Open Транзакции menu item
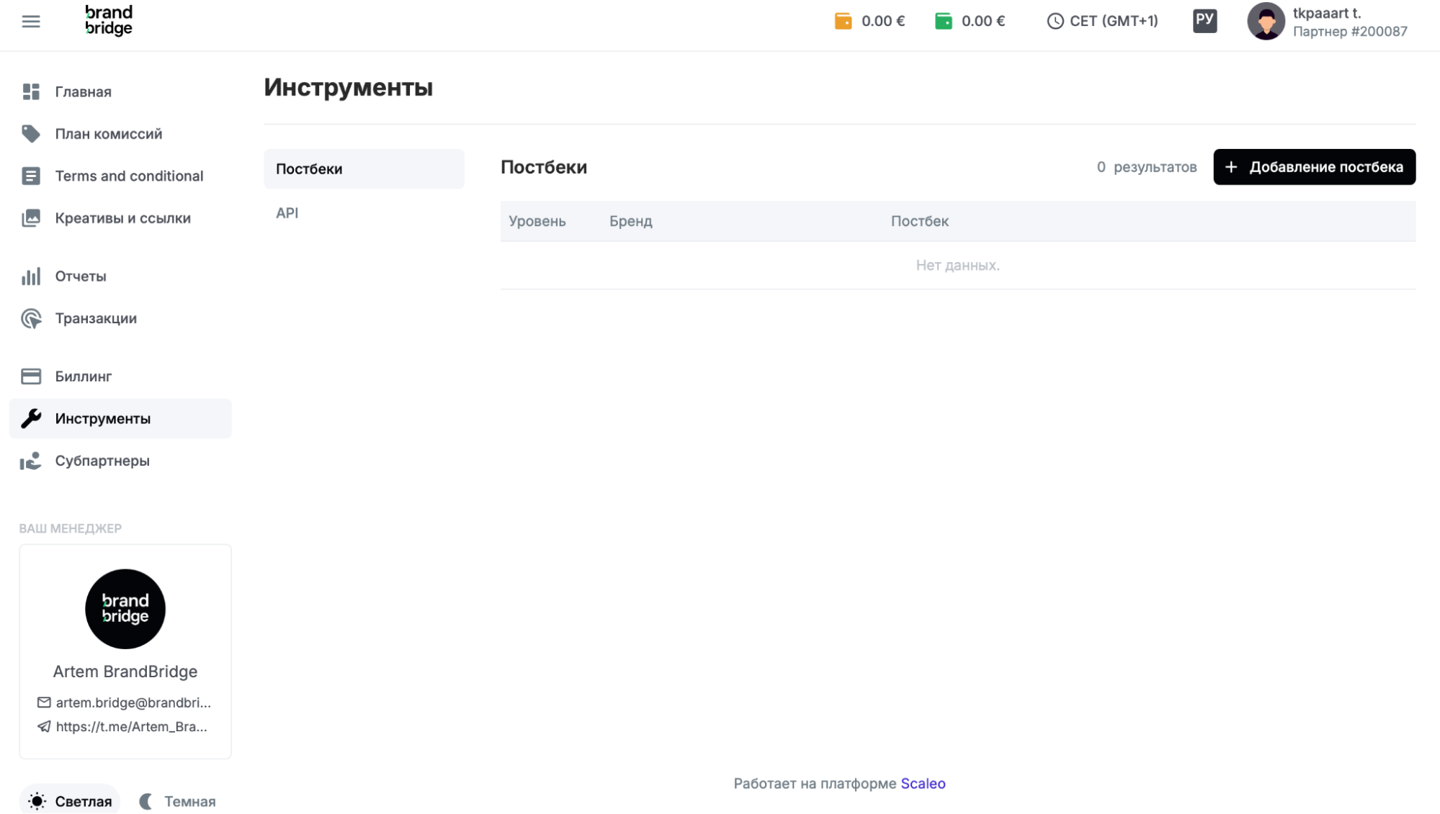Screen dimensions: 1440x814 [120, 318]
